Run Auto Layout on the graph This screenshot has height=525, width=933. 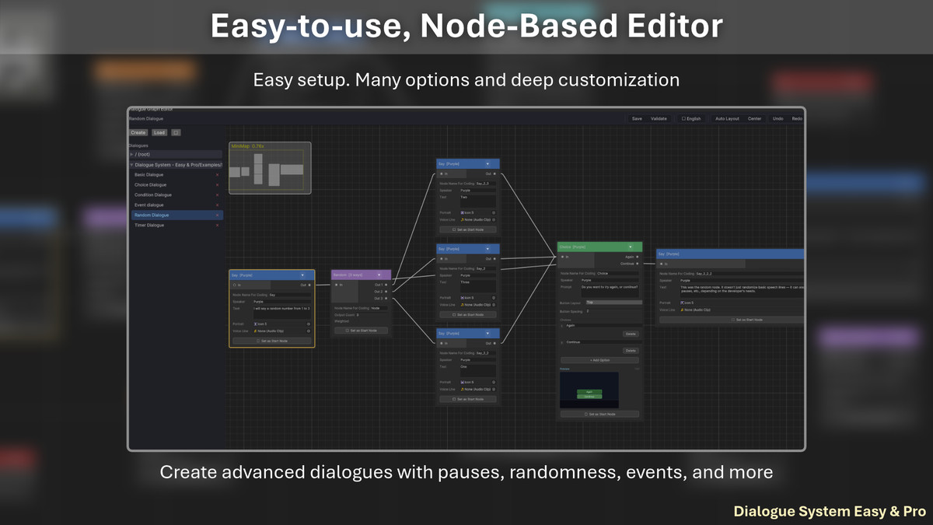tap(727, 119)
